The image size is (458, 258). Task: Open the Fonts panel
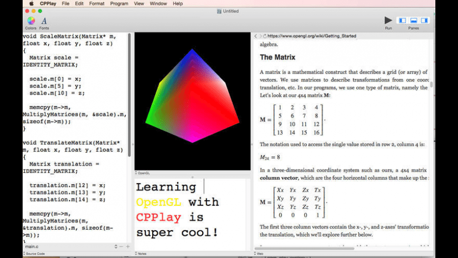[x=44, y=21]
